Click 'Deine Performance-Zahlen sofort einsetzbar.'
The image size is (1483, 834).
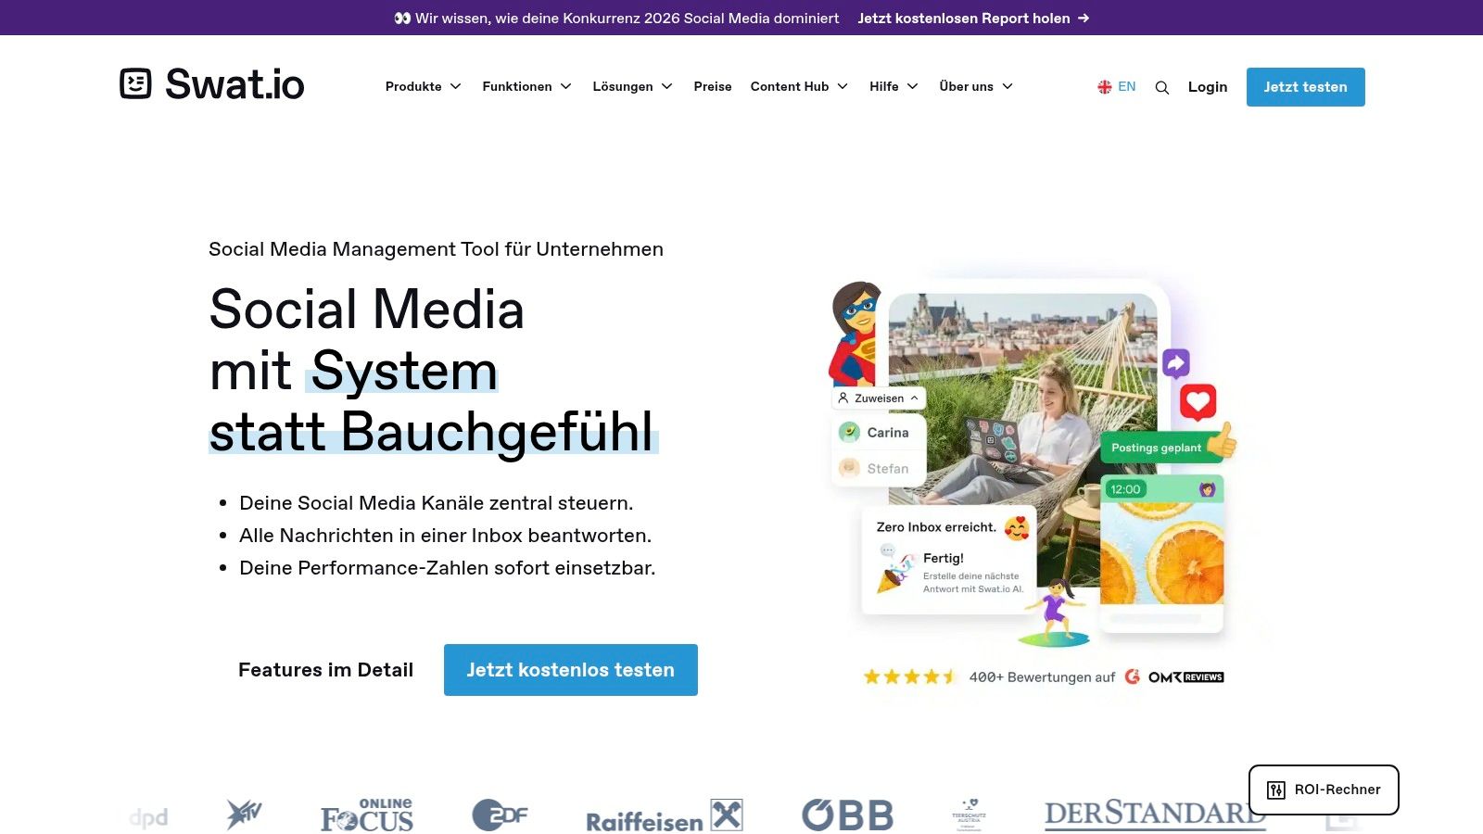click(448, 568)
